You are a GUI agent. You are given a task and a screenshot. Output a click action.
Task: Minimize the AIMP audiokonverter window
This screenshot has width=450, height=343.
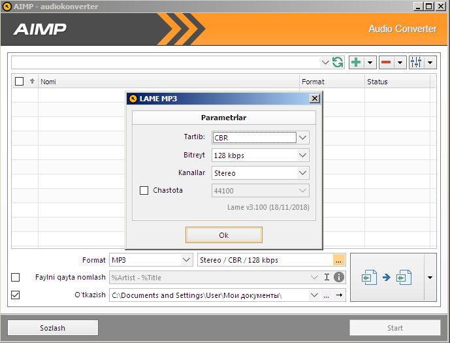pos(418,7)
